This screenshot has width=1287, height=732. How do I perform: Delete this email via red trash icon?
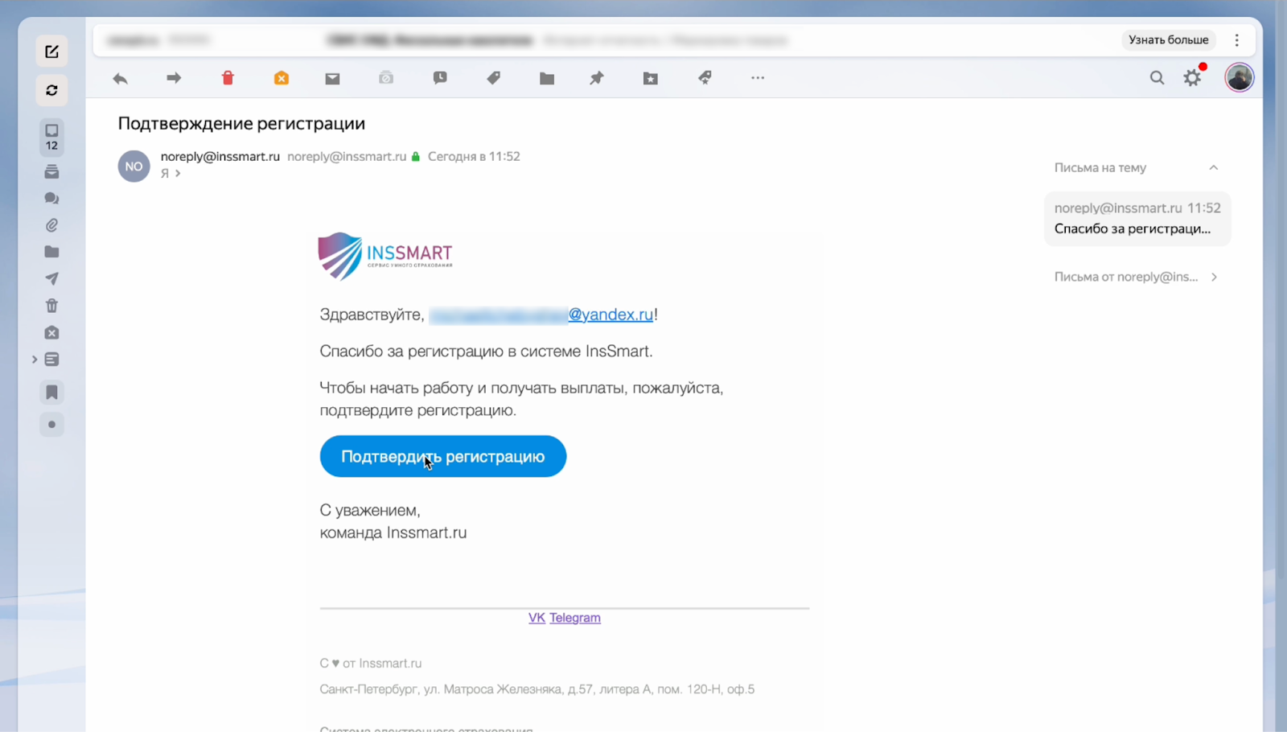(x=228, y=78)
